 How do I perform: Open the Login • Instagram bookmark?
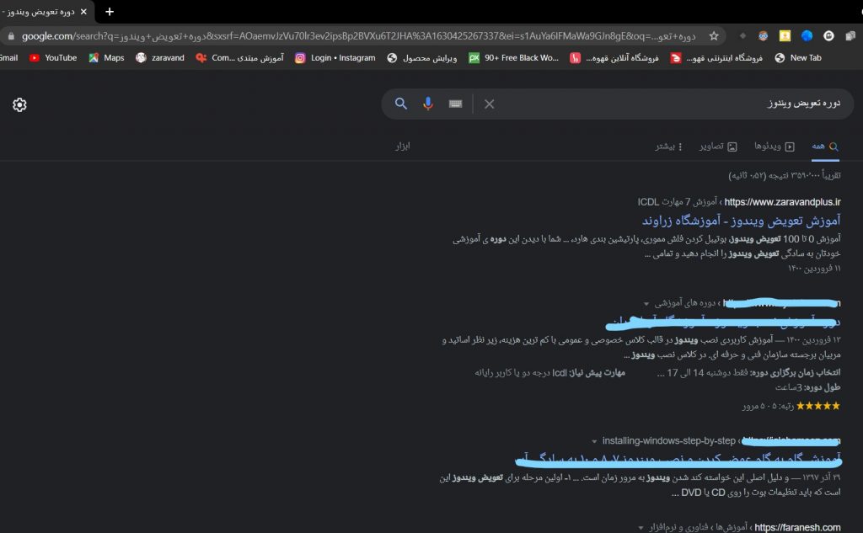click(335, 58)
